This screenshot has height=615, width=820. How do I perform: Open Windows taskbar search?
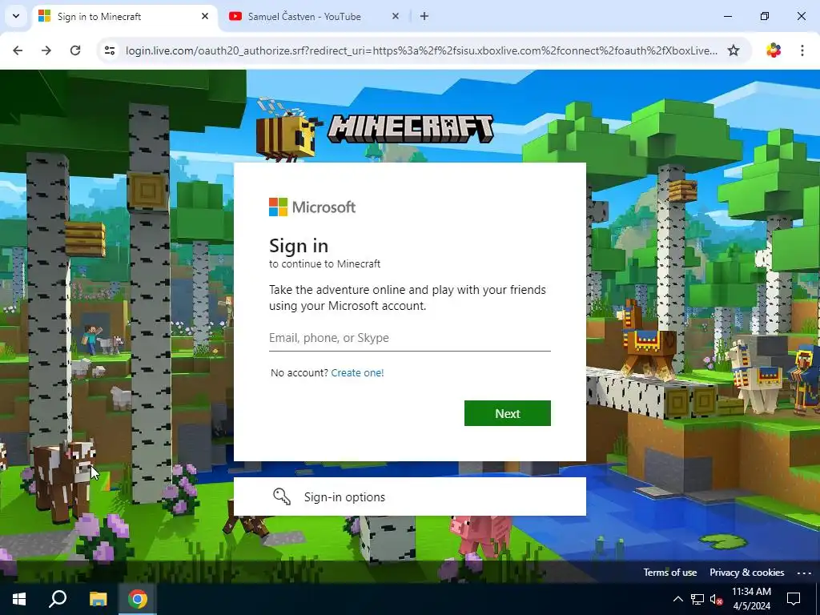pos(58,599)
